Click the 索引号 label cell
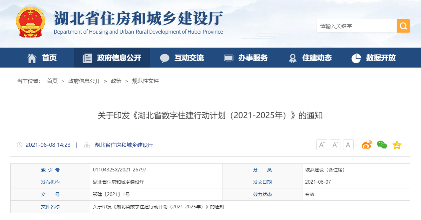This screenshot has height=220, width=421. tap(50, 170)
